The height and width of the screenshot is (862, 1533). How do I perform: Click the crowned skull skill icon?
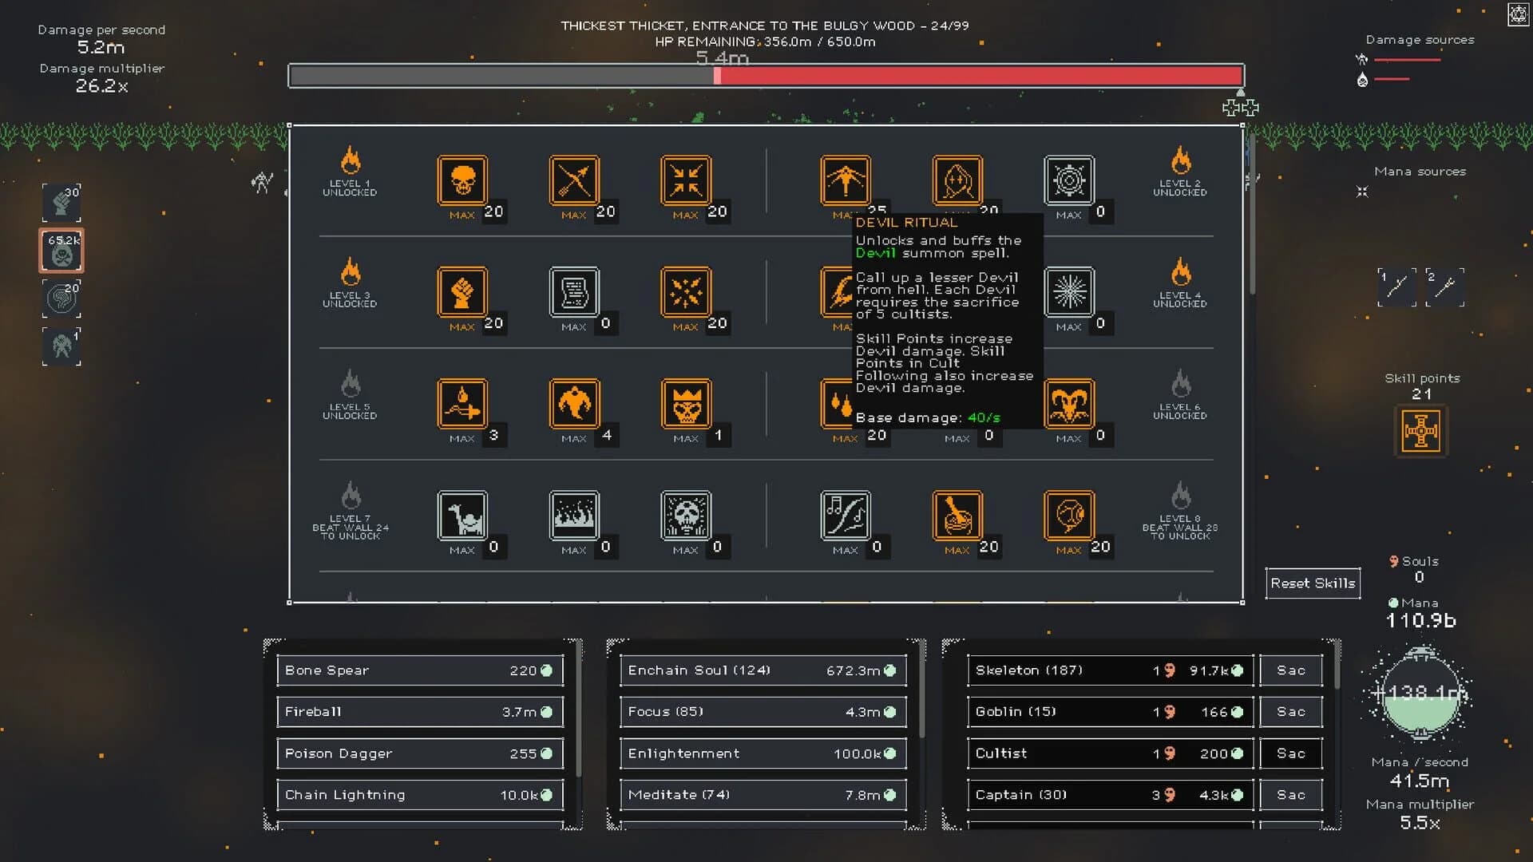pos(686,405)
